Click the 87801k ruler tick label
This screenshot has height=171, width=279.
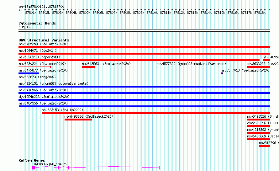point(31,13)
